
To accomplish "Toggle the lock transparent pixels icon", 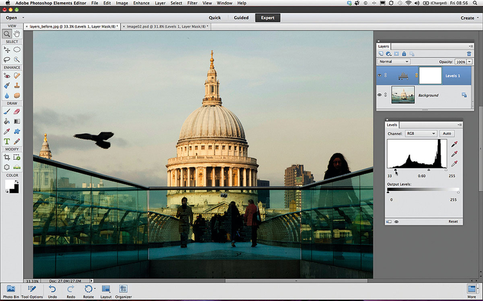I will click(x=412, y=54).
